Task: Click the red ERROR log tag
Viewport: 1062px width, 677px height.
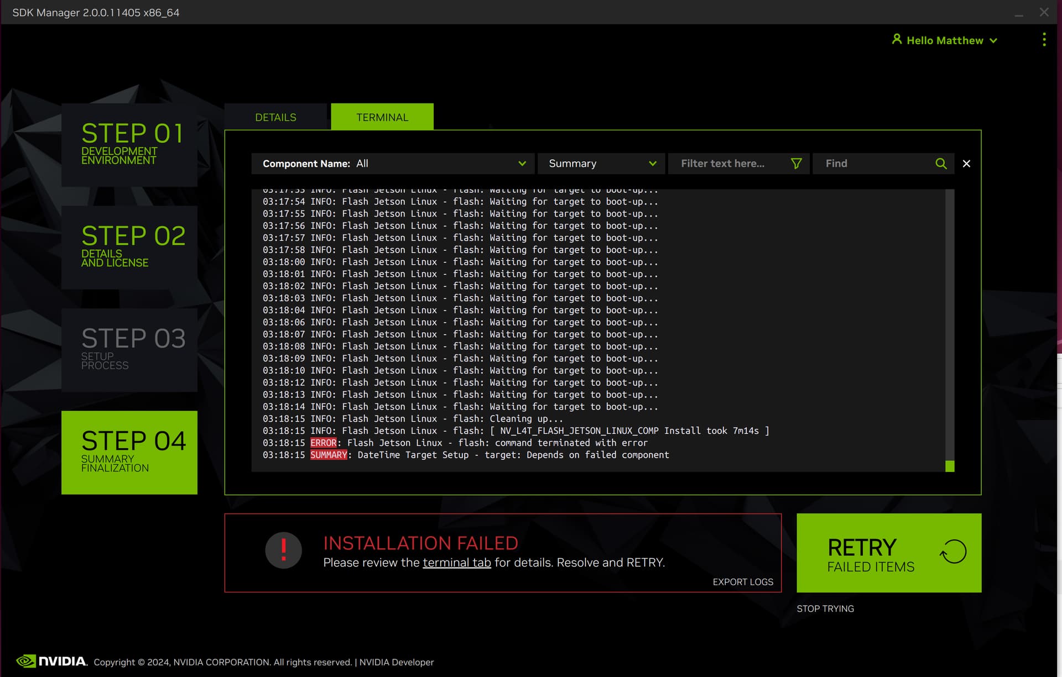Action: click(x=324, y=443)
